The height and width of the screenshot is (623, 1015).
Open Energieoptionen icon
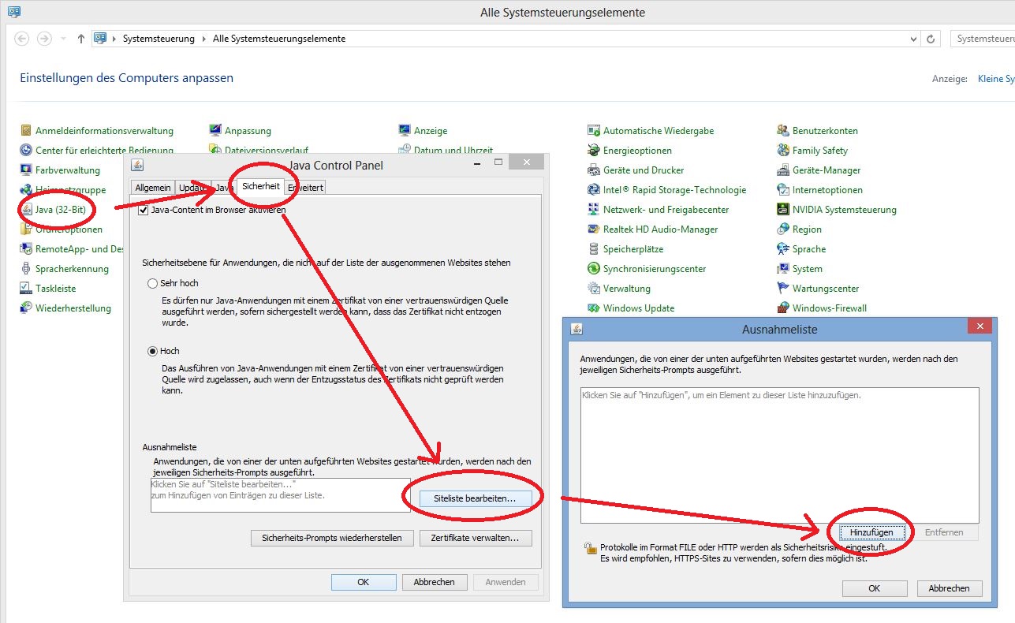click(x=594, y=151)
